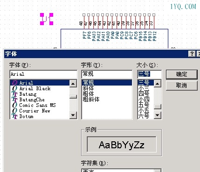200x172 pixels.
Task: Click the Batang TrueType font icon
Action: pos(14,94)
